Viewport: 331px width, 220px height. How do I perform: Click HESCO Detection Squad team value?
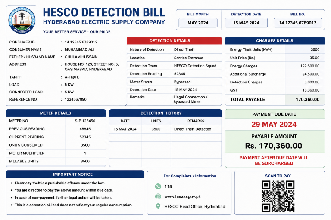tap(195, 66)
